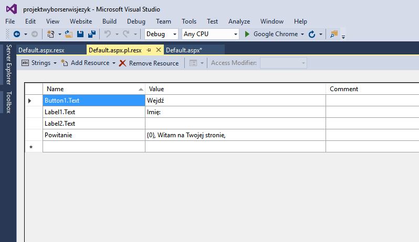The image size is (419, 242).
Task: Click the resource view layout icon
Action: point(193,63)
